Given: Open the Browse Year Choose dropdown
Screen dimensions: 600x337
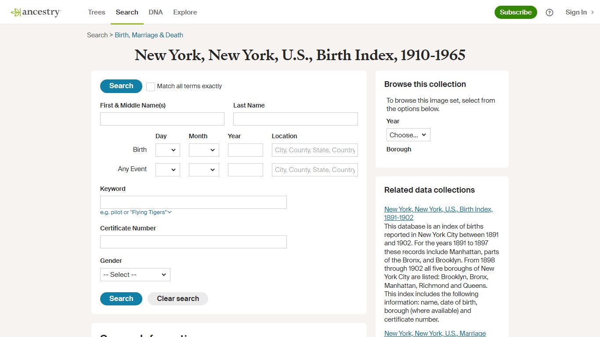Looking at the screenshot, I should (408, 135).
